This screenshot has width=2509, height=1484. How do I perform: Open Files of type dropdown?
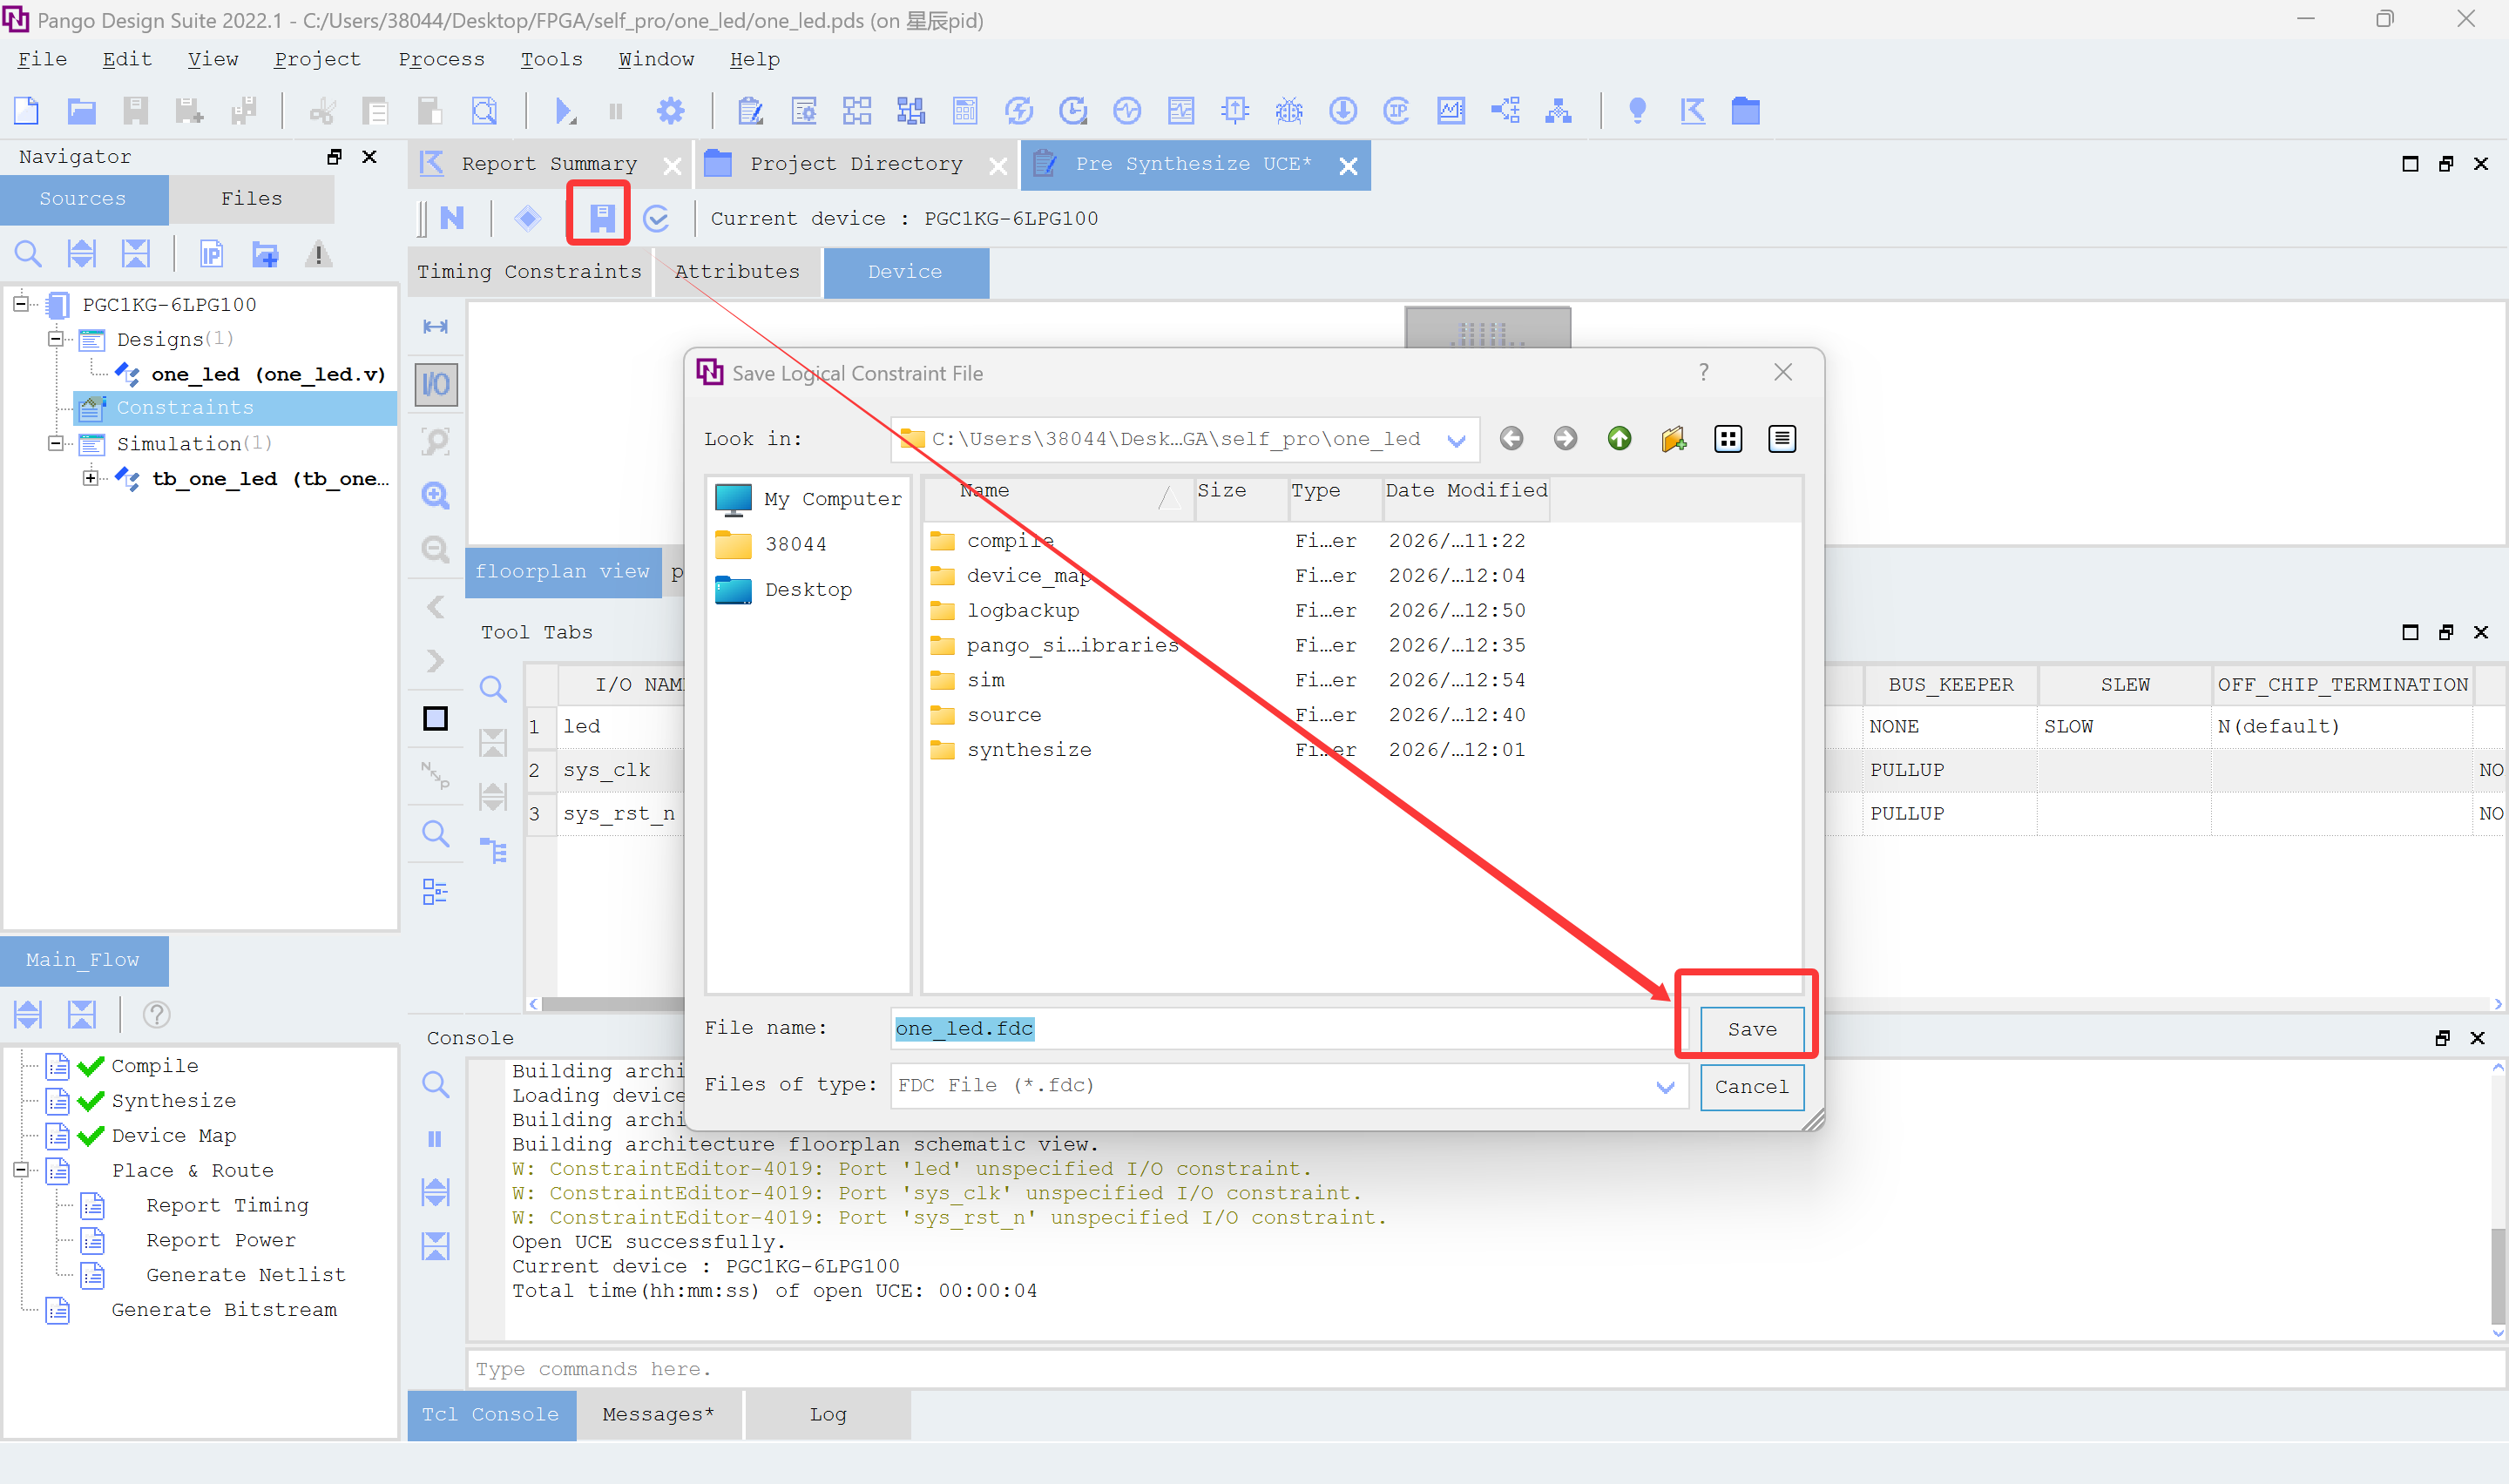pyautogui.click(x=1665, y=1086)
